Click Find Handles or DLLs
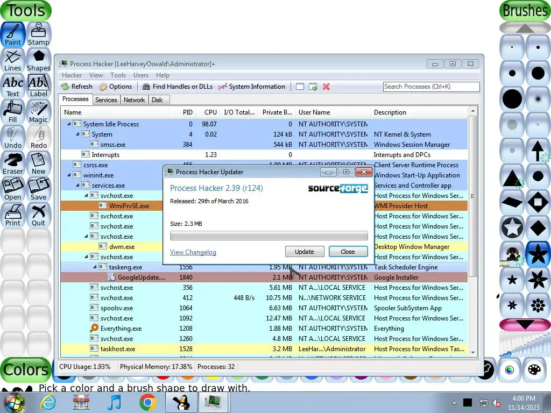Screen dimensions: 551x413 click(178, 87)
